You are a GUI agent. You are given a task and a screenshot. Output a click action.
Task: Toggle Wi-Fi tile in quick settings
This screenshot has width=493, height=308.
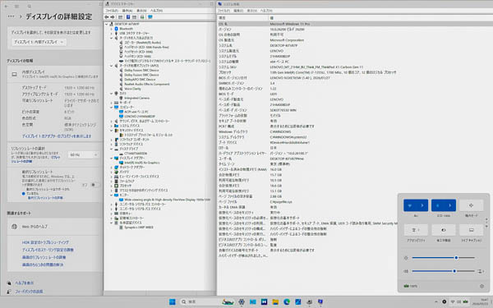[410, 205]
